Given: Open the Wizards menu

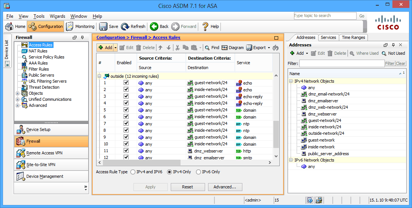Looking at the screenshot, I should pyautogui.click(x=58, y=16).
